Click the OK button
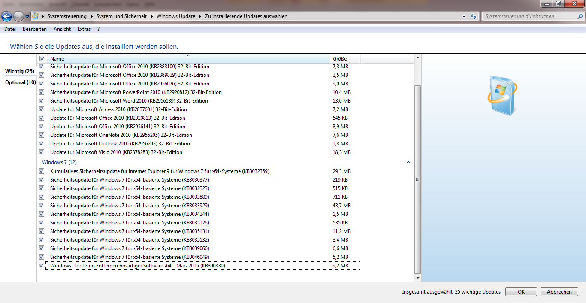Viewport: 586px width, 303px height. click(x=521, y=292)
